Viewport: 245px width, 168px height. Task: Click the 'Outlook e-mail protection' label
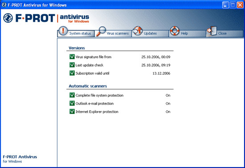coord(94,104)
